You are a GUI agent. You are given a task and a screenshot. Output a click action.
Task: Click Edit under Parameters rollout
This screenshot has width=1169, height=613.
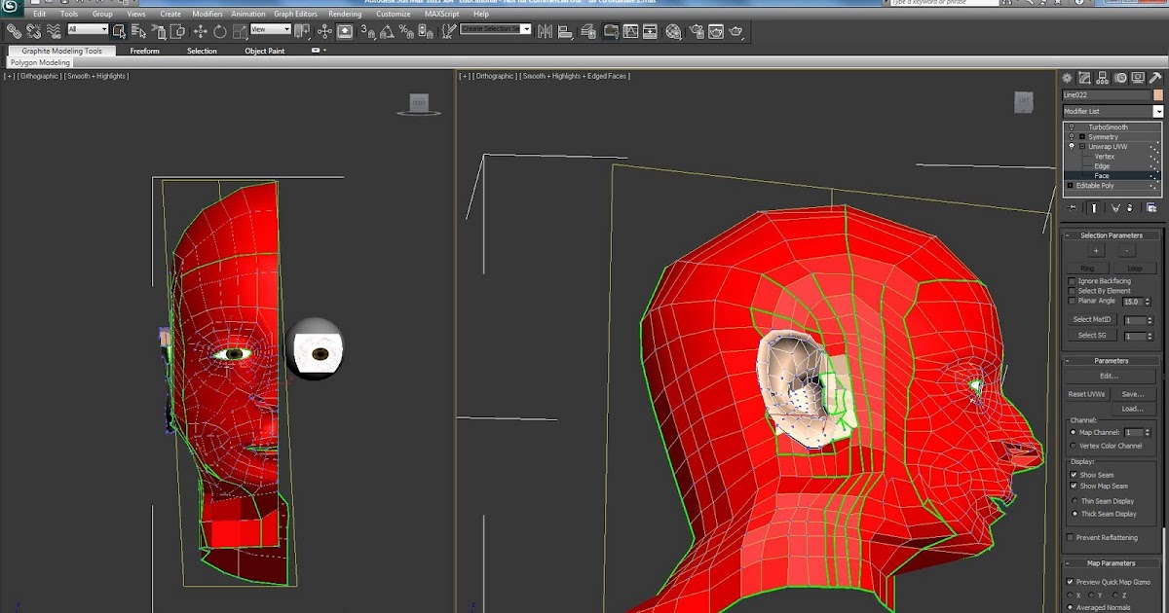coord(1110,376)
